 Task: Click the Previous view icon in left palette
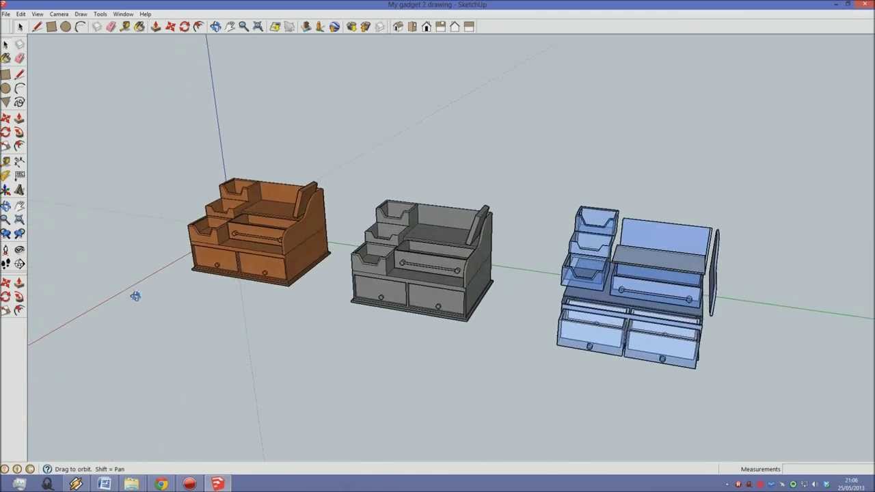pos(5,234)
